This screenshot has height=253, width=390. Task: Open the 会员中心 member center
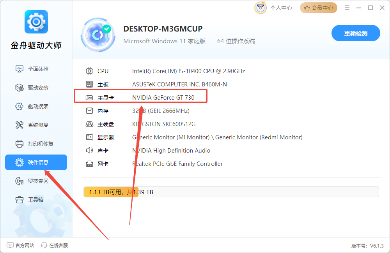[x=319, y=8]
